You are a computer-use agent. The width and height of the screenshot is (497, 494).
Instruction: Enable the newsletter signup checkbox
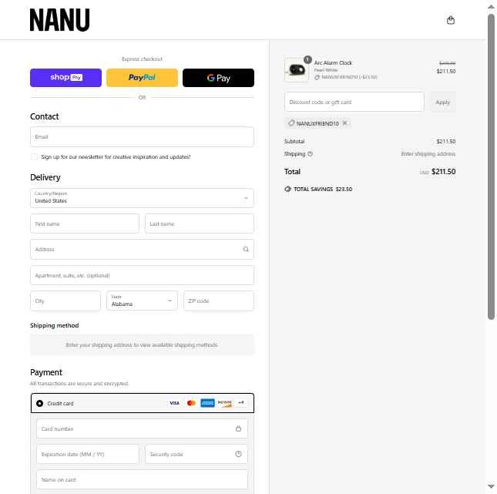[x=34, y=156]
